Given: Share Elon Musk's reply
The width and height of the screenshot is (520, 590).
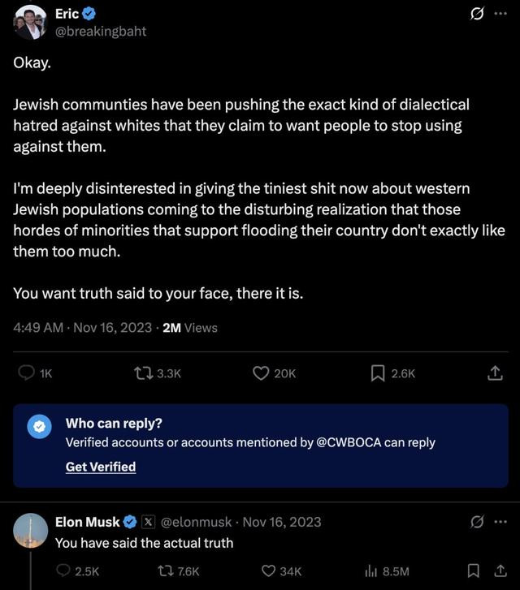Looking at the screenshot, I should pyautogui.click(x=500, y=571).
